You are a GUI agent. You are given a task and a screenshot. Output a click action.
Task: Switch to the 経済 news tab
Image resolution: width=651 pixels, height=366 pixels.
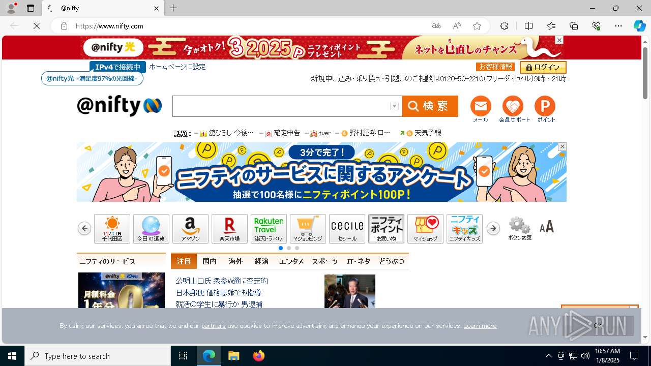pyautogui.click(x=261, y=261)
